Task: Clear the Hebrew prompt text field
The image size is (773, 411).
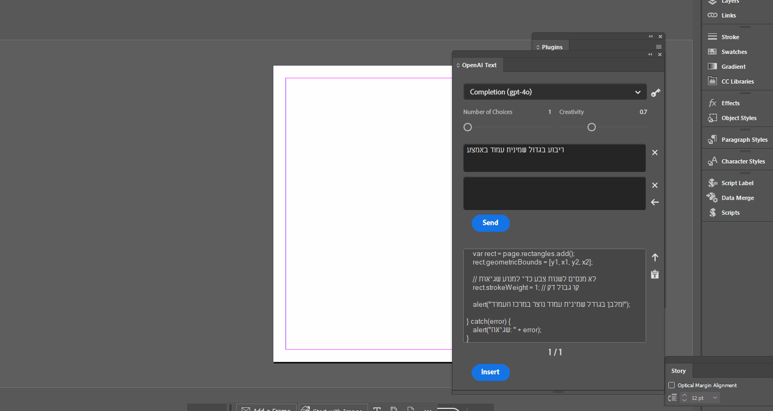Action: (655, 152)
